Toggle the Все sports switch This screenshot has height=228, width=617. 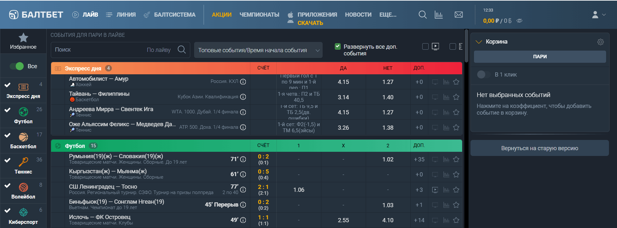(17, 66)
